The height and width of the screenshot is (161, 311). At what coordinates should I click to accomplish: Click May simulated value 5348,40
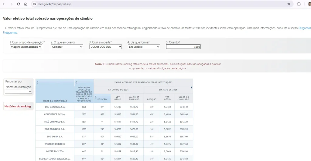[x=184, y=107]
